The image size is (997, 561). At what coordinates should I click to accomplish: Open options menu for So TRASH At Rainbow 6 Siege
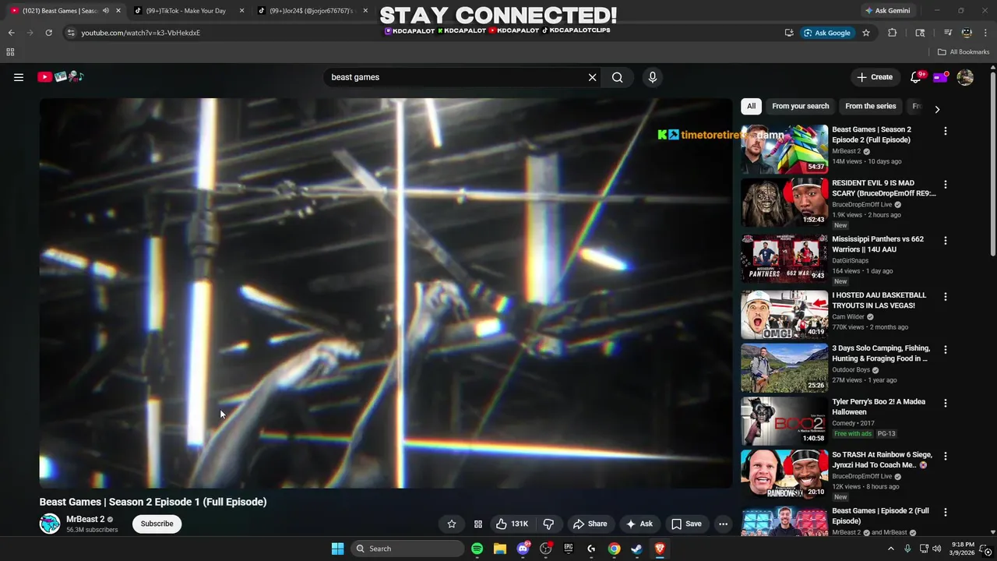coord(946,456)
